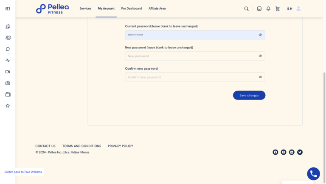Focus the Confirm new password field
The image size is (326, 184).
click(x=195, y=77)
